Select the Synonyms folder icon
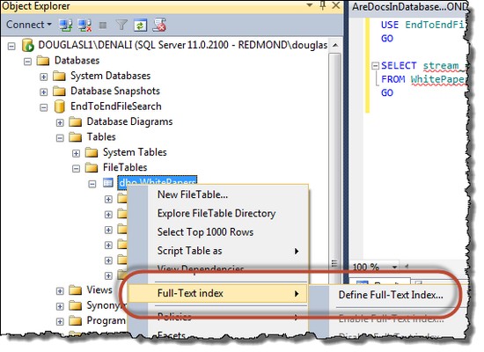Viewport: 484px width, 352px height. point(76,305)
